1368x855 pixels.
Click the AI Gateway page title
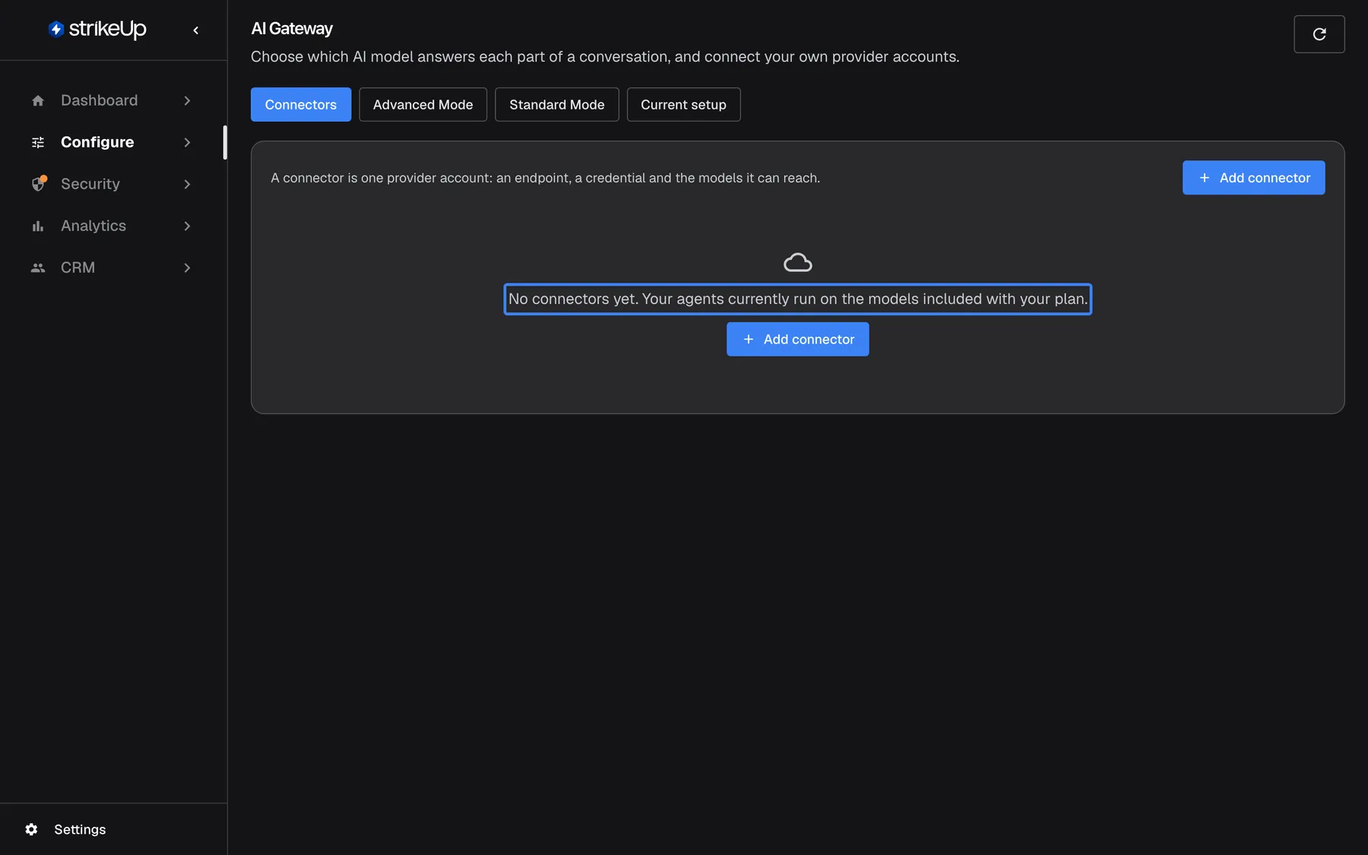pos(292,29)
